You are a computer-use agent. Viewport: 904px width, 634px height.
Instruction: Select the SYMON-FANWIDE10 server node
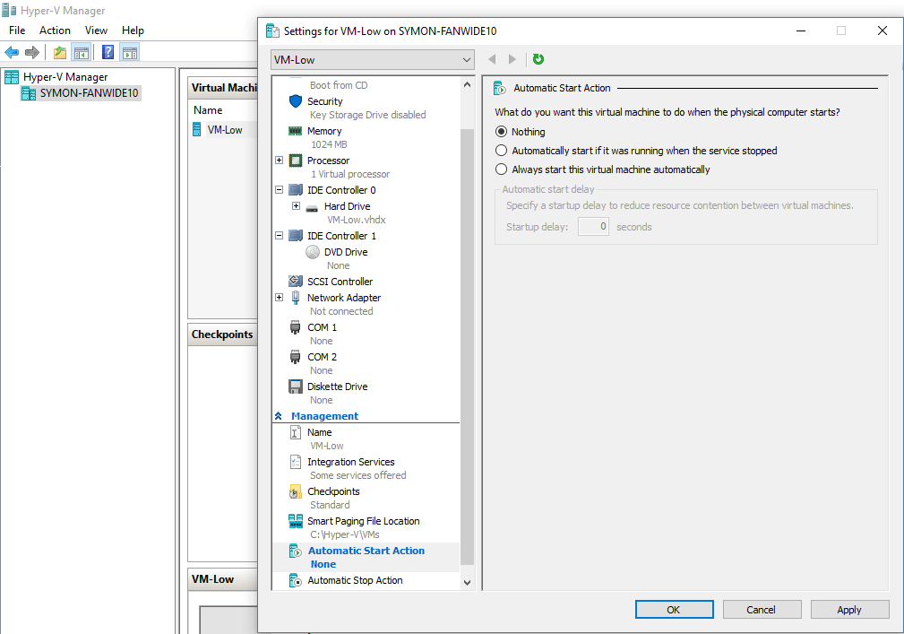(89, 93)
